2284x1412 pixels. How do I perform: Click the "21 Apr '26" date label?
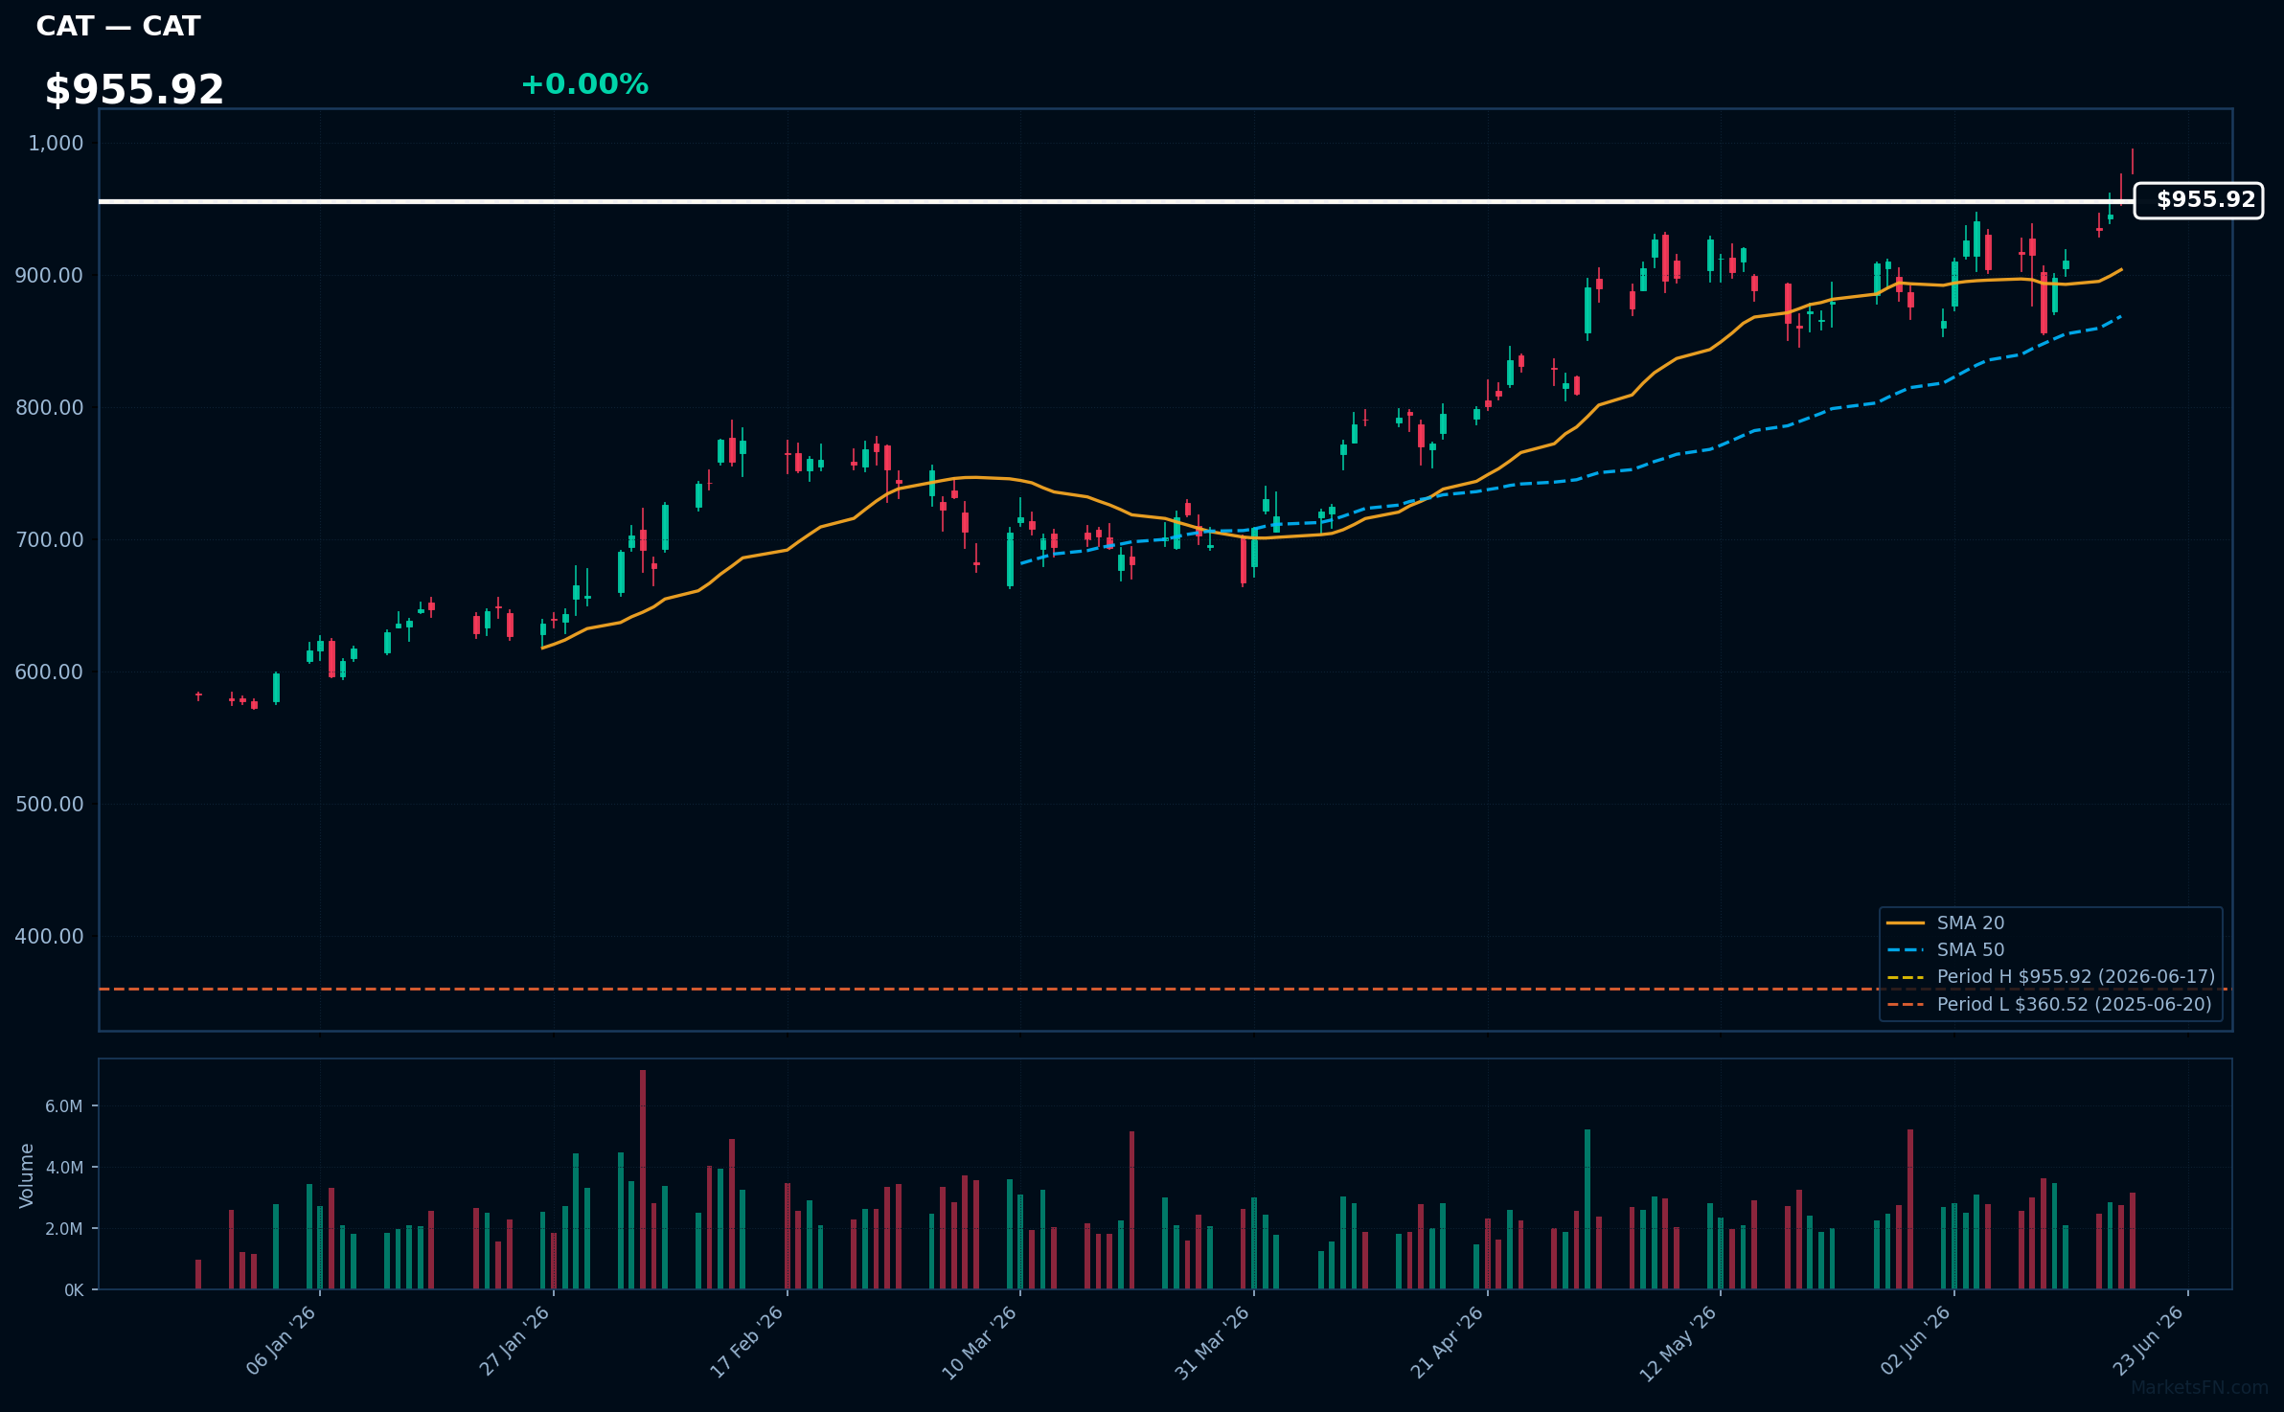1447,1342
